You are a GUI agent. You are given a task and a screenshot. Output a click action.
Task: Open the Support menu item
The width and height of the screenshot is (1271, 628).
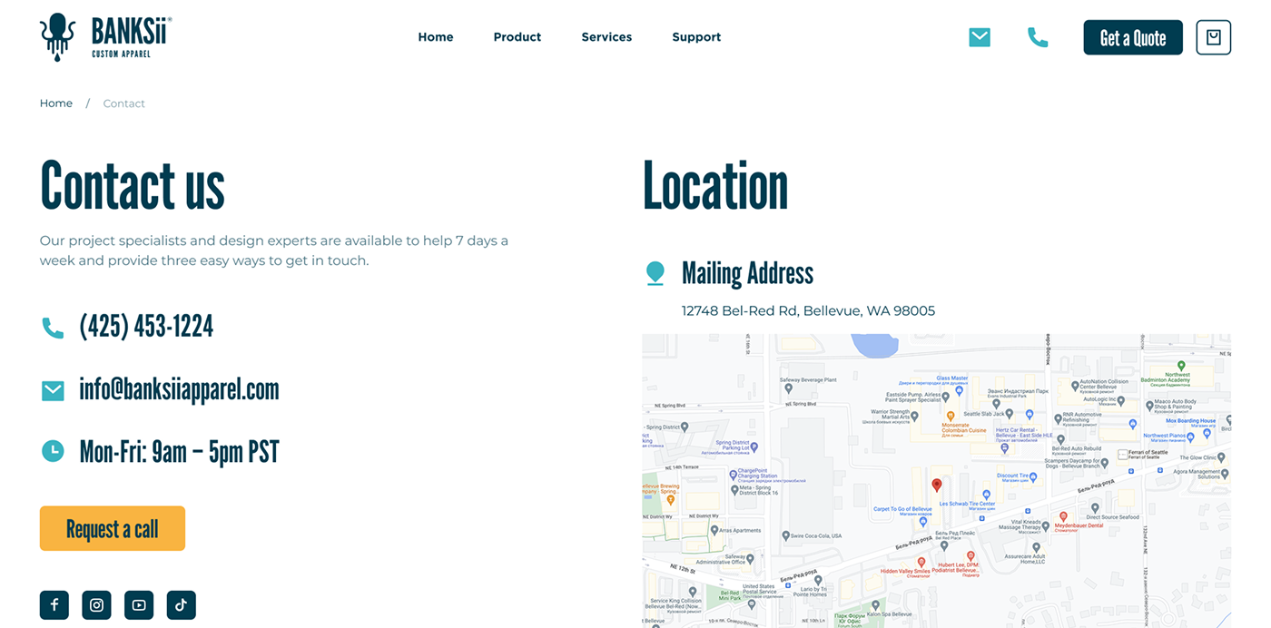696,37
